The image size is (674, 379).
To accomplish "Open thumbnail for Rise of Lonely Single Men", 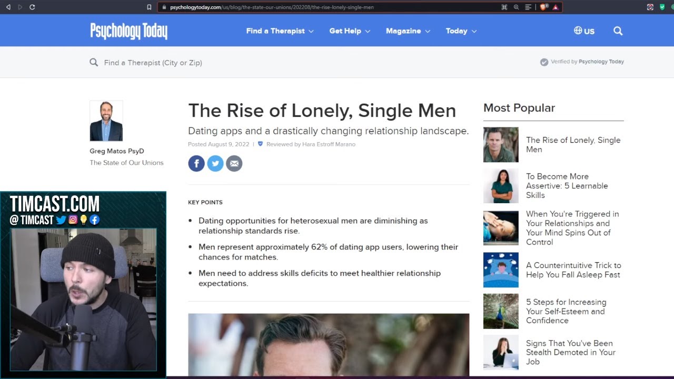I will click(x=501, y=145).
